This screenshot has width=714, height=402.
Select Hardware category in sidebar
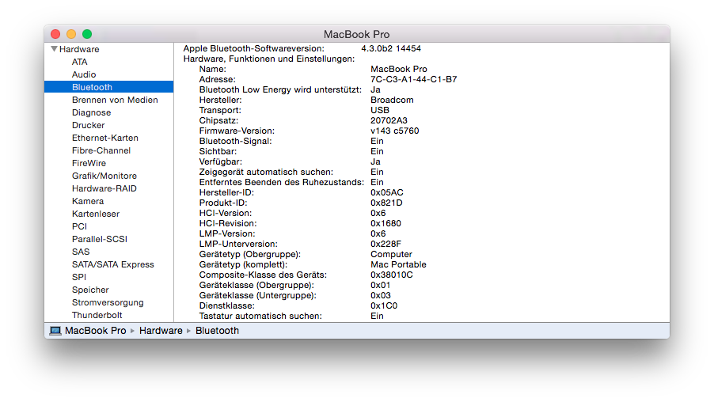pyautogui.click(x=79, y=49)
